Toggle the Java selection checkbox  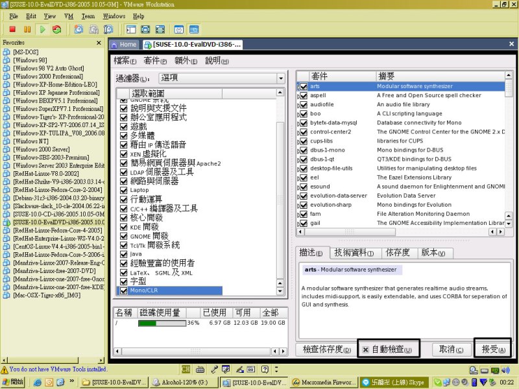pos(123,254)
